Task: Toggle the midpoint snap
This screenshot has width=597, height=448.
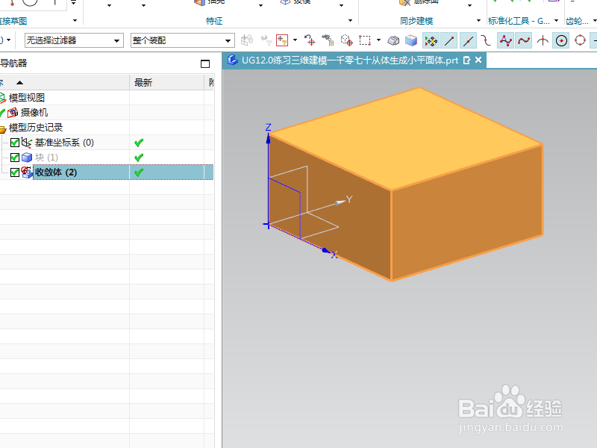Action: [468, 40]
